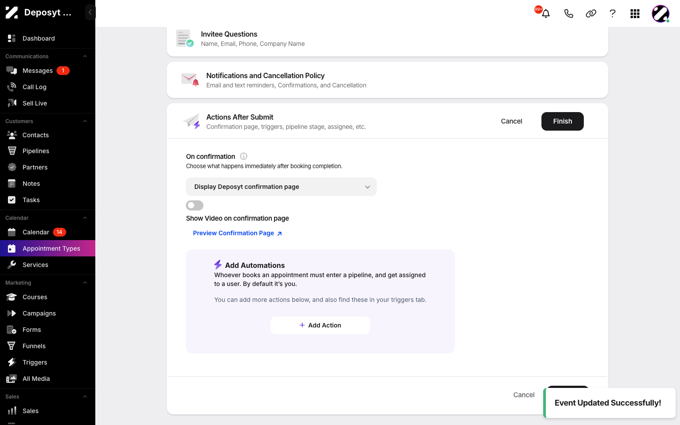Click the Add Automations lightning bolt icon
This screenshot has width=680, height=425.
(x=218, y=265)
